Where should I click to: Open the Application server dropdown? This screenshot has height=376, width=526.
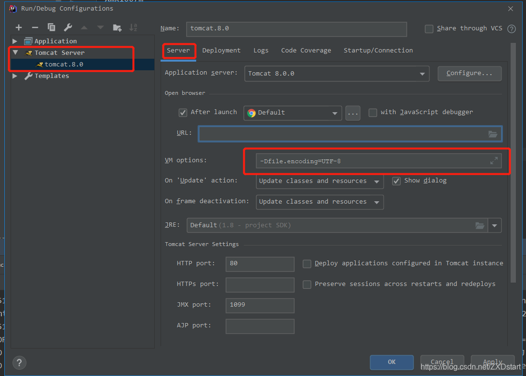tap(337, 74)
